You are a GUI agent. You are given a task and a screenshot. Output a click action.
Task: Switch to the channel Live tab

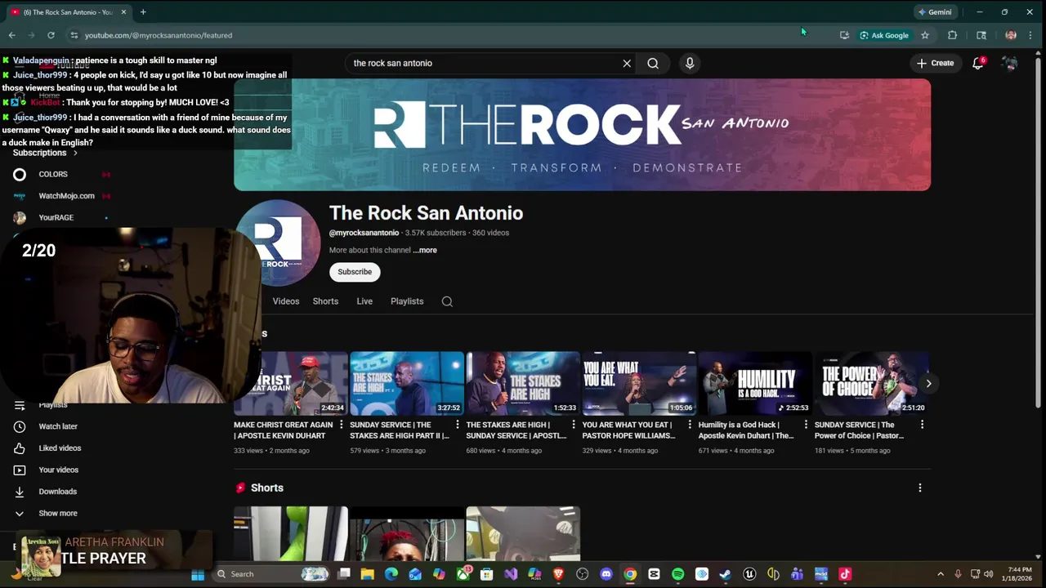tap(364, 301)
